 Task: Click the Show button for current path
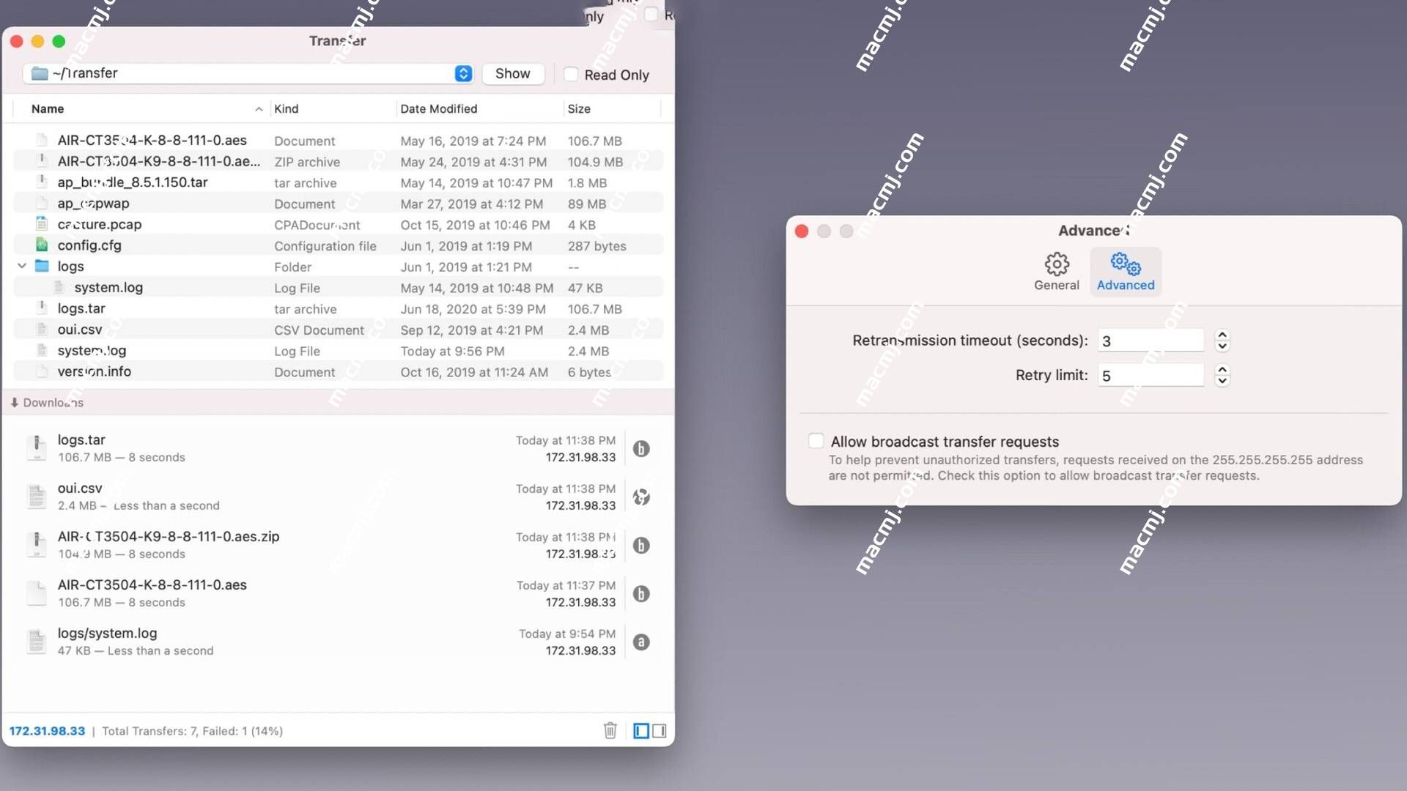pos(512,73)
